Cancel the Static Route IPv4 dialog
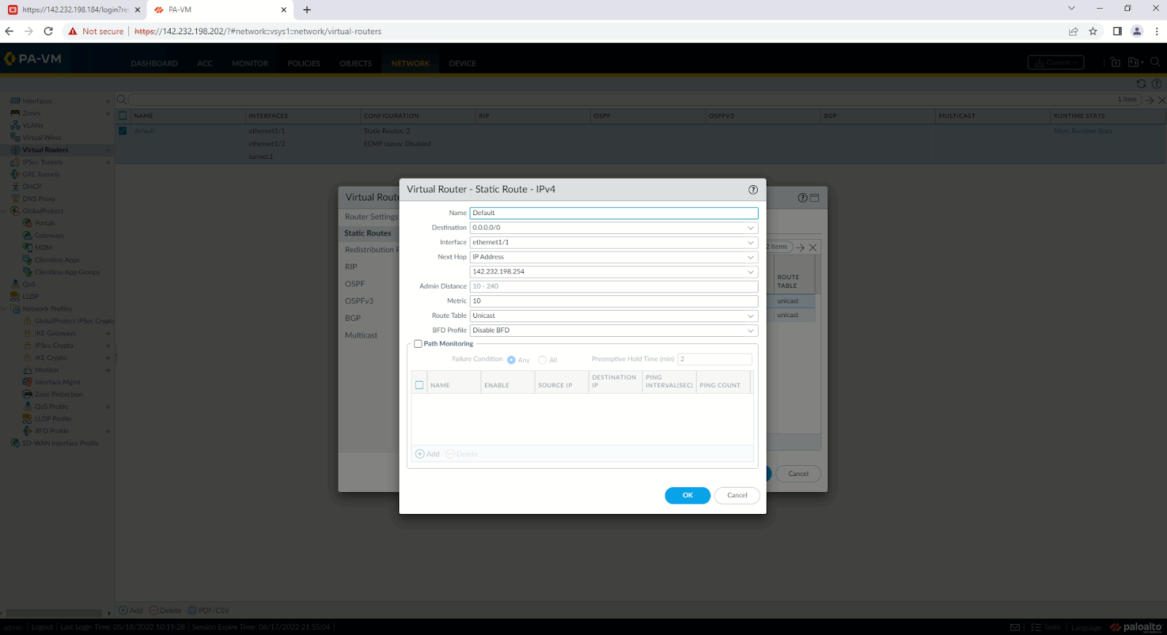1167x635 pixels. coord(737,496)
